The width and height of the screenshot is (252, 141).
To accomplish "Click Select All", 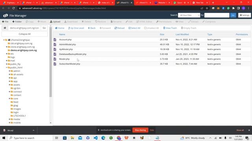I will 134,28.
